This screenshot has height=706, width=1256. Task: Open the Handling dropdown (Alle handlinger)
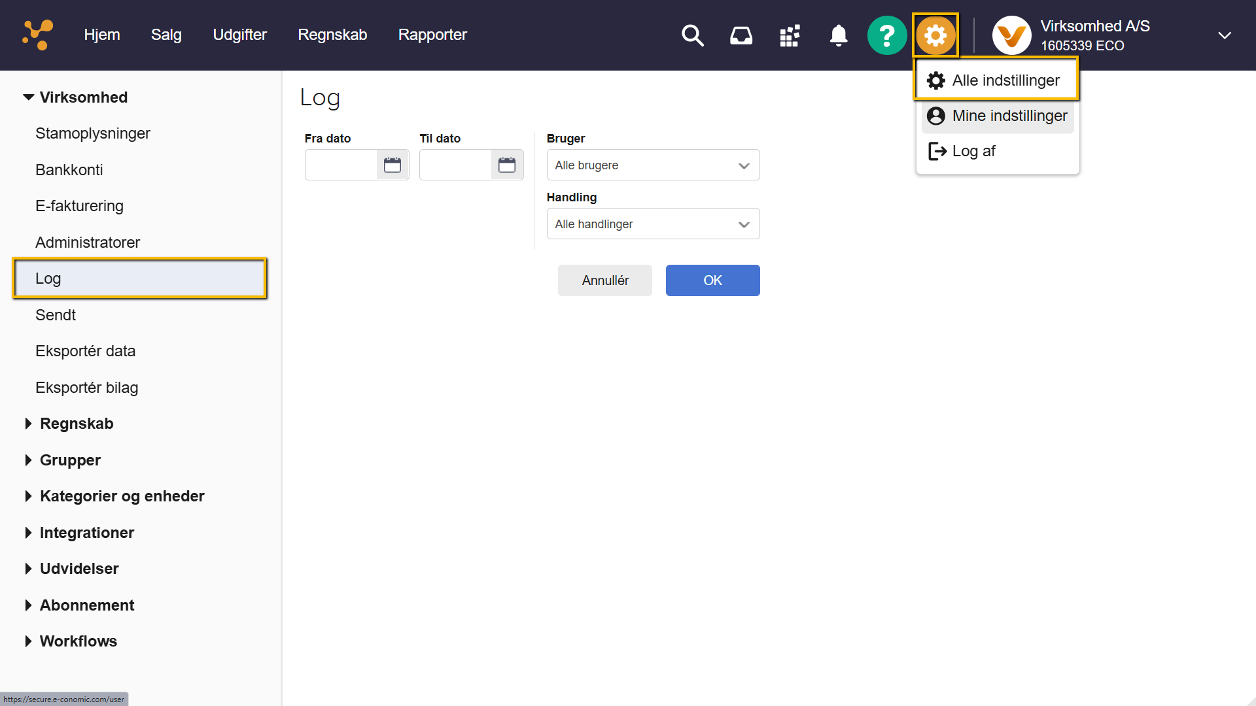[653, 224]
